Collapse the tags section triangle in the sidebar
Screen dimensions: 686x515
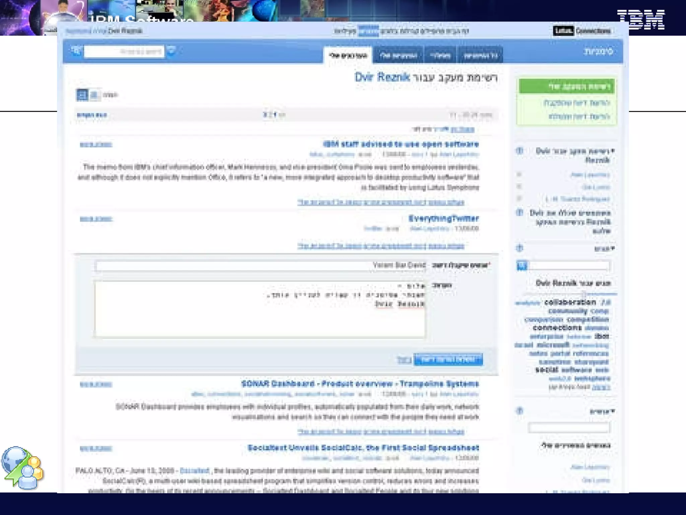pyautogui.click(x=613, y=248)
